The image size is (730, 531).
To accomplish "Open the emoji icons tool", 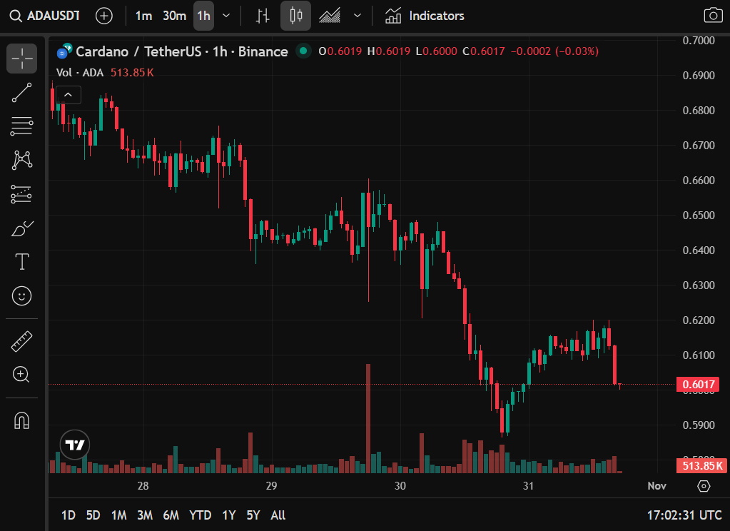I will pos(22,295).
